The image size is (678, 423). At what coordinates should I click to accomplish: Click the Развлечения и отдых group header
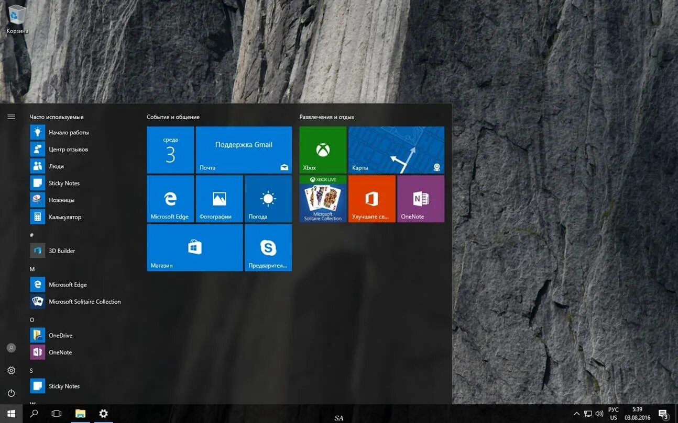[x=327, y=117]
